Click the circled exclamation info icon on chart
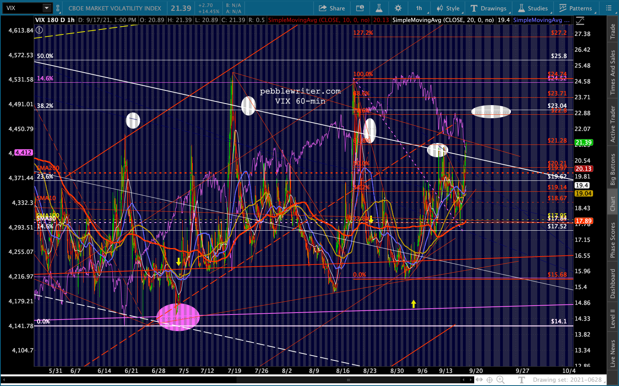619x386 pixels. 38,31
